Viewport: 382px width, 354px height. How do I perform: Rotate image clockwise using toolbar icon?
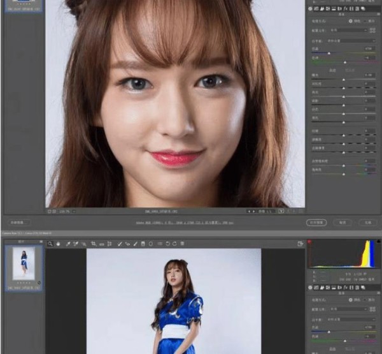click(174, 244)
